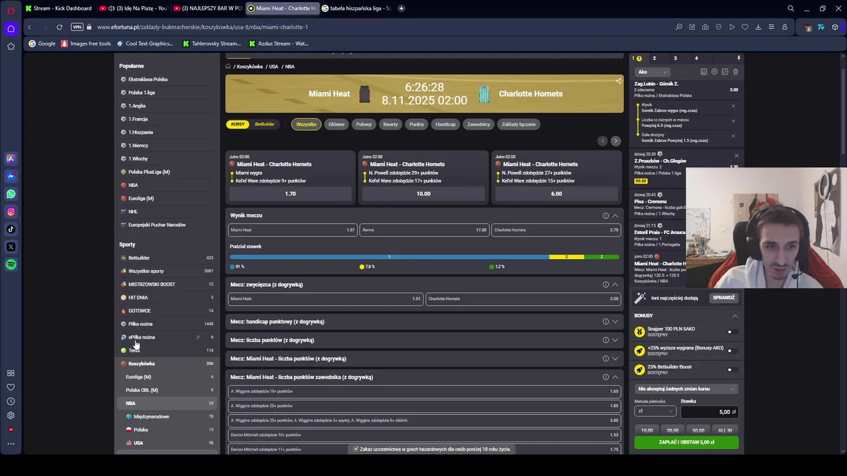
Task: Select the Zawodnicy market filter
Action: 478,124
